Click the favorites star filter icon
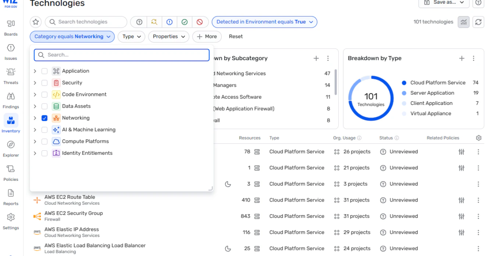 point(36,22)
